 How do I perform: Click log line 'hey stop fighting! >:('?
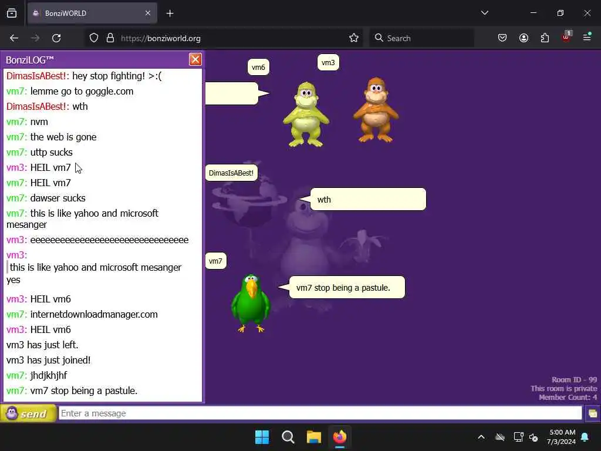[117, 76]
